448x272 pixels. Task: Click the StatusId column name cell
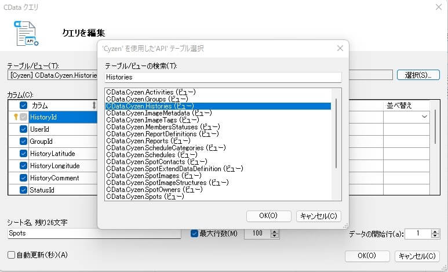pyautogui.click(x=63, y=190)
